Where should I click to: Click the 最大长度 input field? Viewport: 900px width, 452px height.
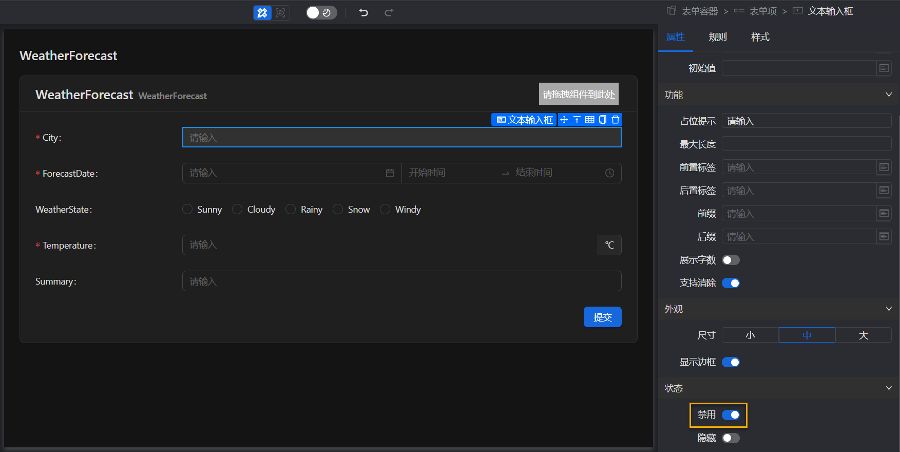pos(807,144)
